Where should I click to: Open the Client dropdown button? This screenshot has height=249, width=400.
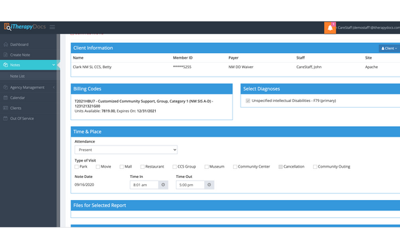pyautogui.click(x=389, y=48)
